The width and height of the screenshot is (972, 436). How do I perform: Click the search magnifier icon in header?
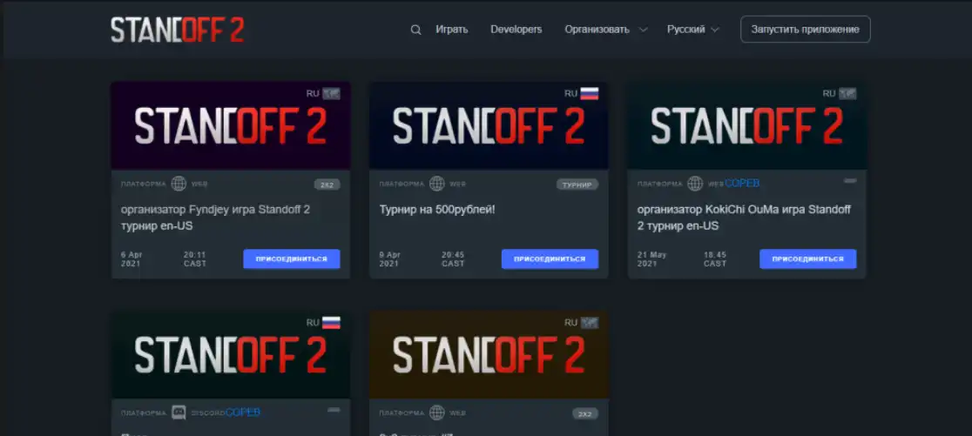tap(415, 30)
